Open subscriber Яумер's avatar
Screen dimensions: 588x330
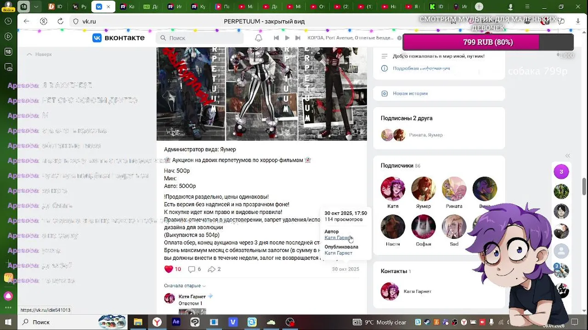coord(424,189)
